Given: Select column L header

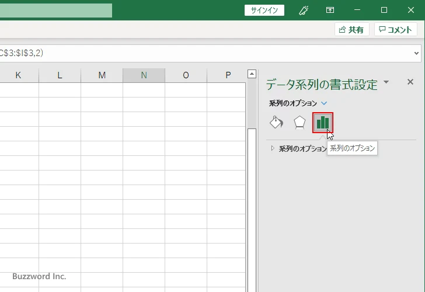Looking at the screenshot, I should (x=60, y=75).
